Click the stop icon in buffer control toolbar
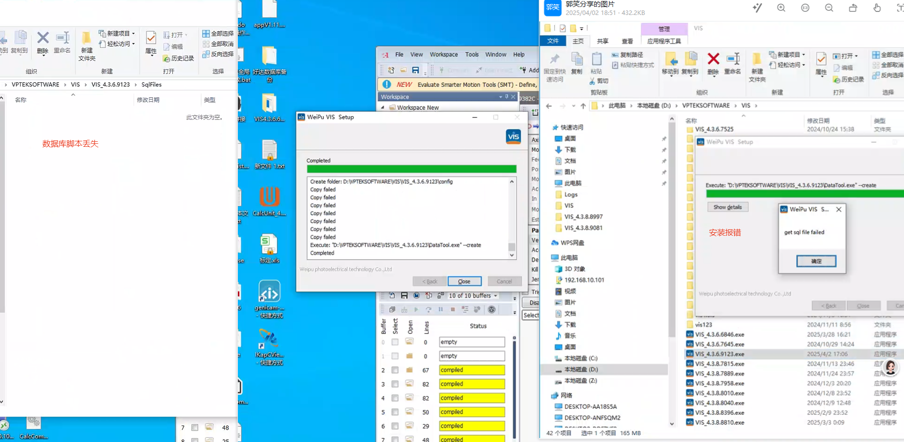904x442 pixels. (x=453, y=310)
